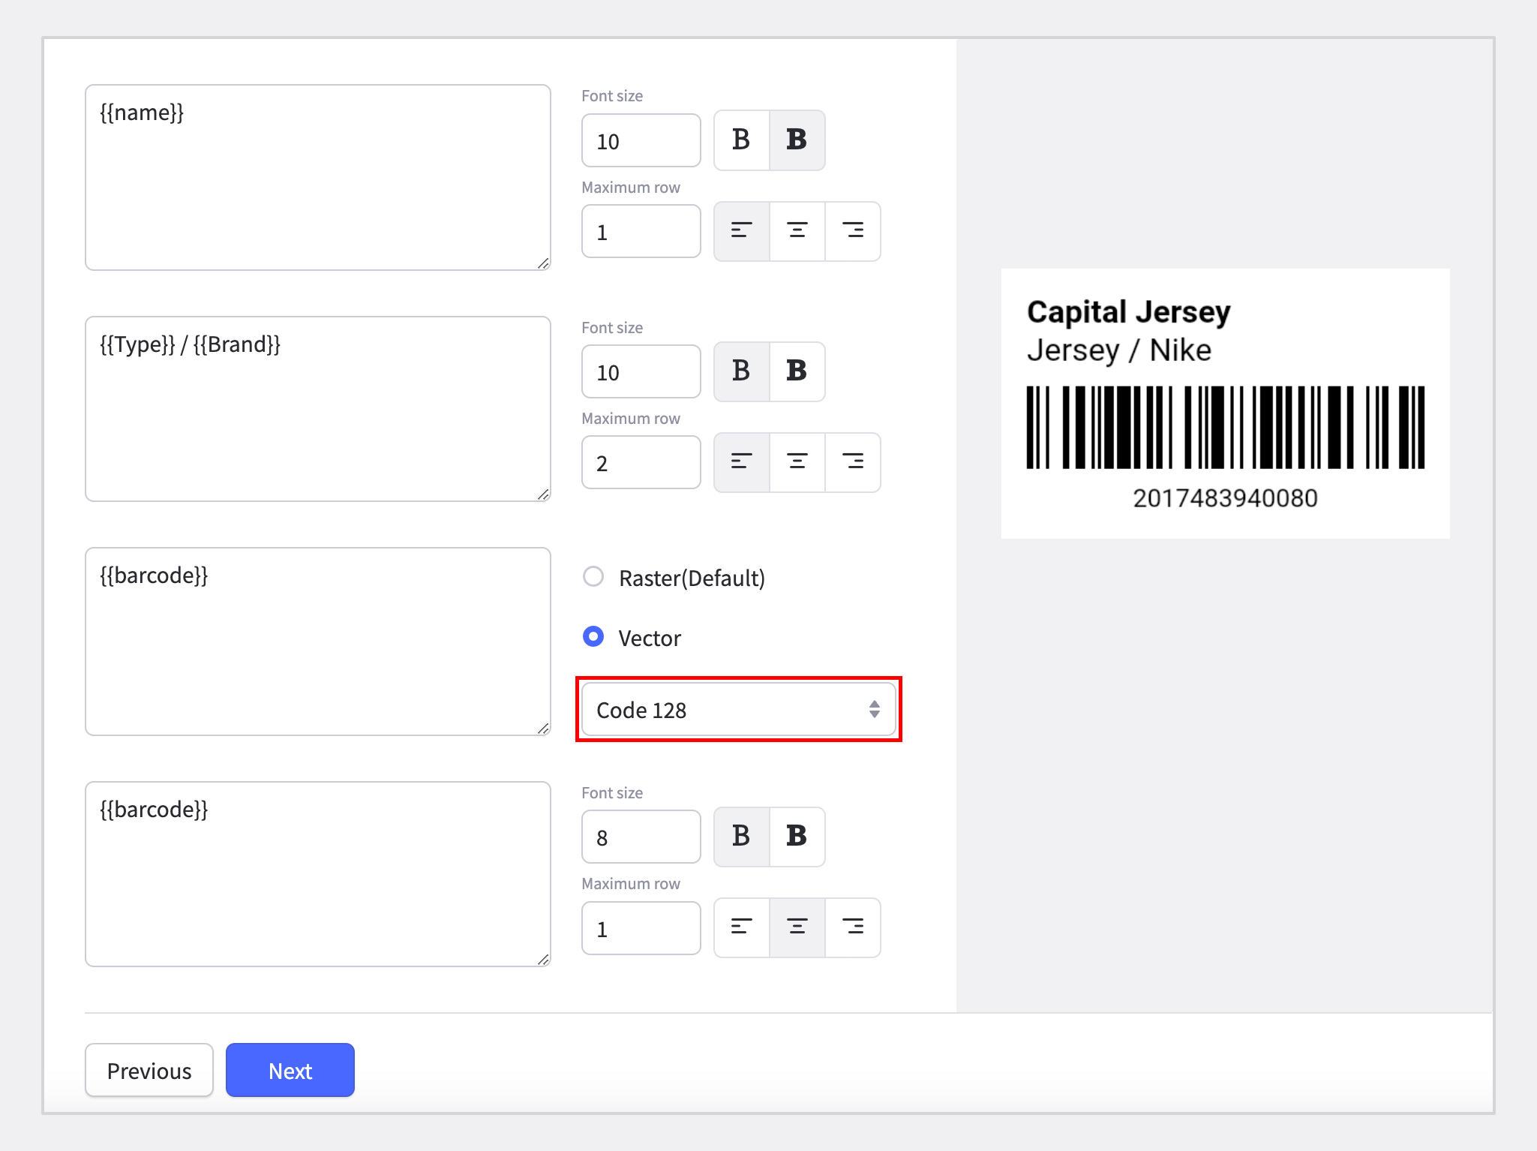The width and height of the screenshot is (1537, 1151).
Task: Select regular weight for {{Type}} / {{Brand}} row
Action: click(741, 371)
